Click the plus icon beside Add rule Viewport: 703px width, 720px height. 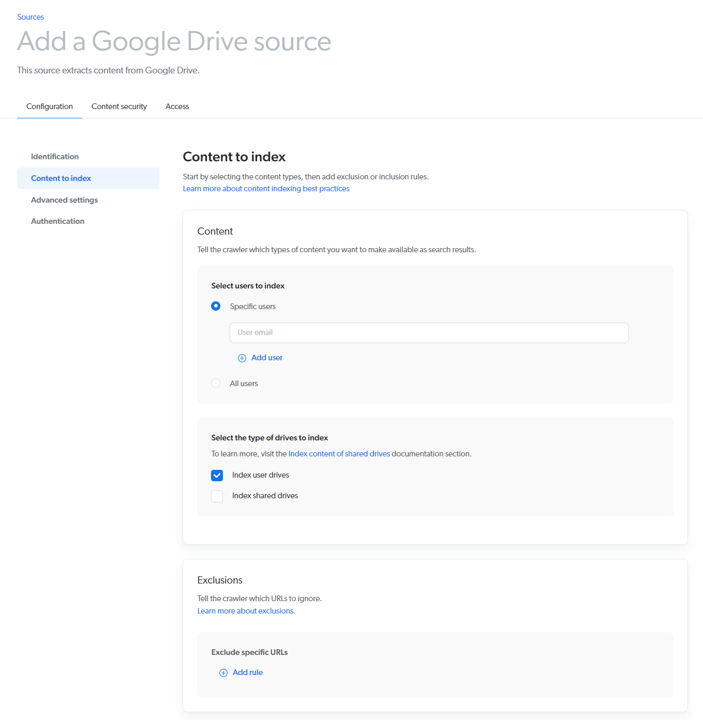(223, 673)
